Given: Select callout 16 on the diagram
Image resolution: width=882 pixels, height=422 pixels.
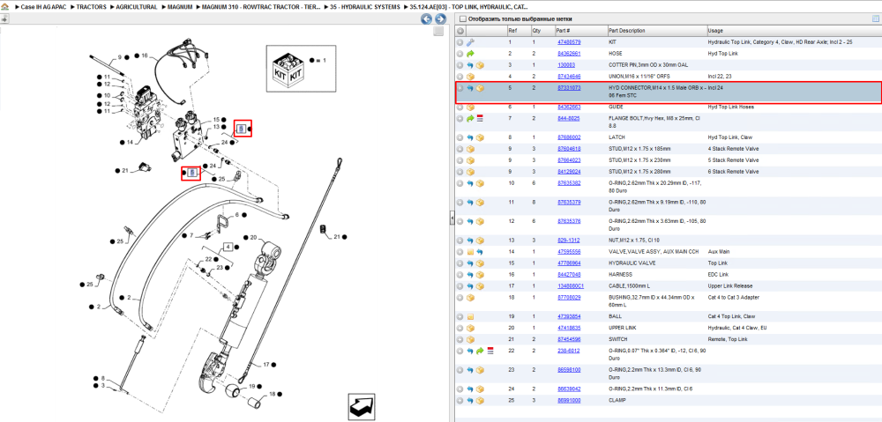Looking at the screenshot, I should click(x=145, y=56).
